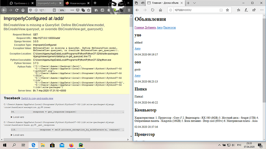Open Edge reading view icon
The height and width of the screenshot is (149, 266).
click(x=221, y=10)
